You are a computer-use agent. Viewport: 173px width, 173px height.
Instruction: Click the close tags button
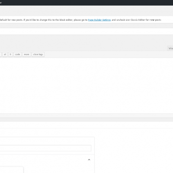click(x=38, y=54)
